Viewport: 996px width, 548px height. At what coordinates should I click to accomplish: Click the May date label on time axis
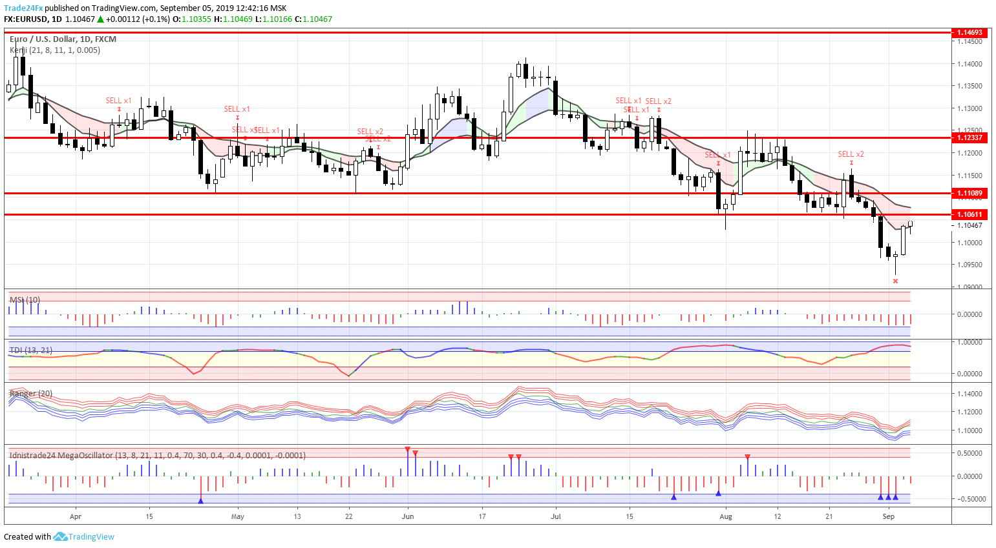pyautogui.click(x=238, y=516)
